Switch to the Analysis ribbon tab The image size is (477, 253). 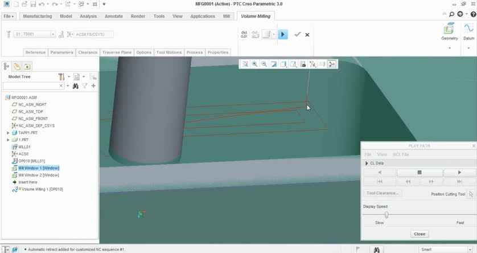pos(88,16)
